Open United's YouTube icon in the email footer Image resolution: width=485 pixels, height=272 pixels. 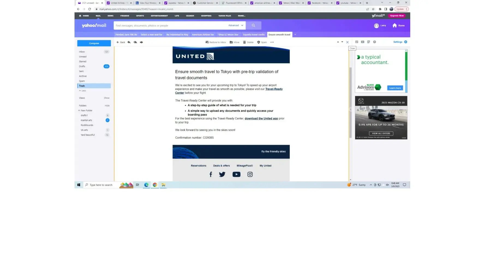click(x=236, y=174)
